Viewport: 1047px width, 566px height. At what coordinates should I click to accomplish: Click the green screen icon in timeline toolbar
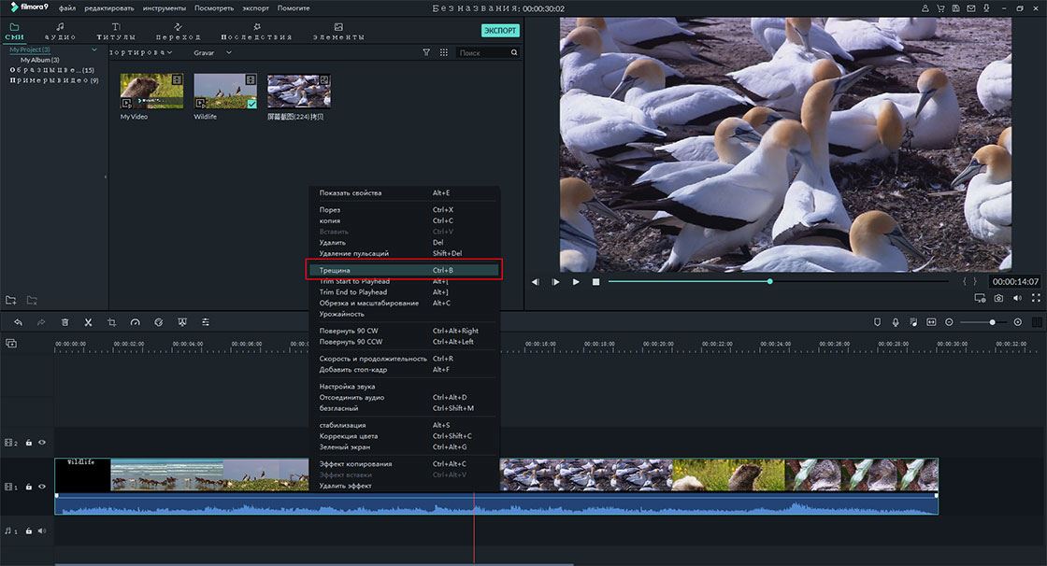(x=182, y=322)
